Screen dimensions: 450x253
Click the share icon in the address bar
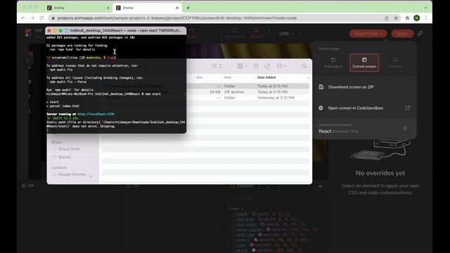(387, 18)
